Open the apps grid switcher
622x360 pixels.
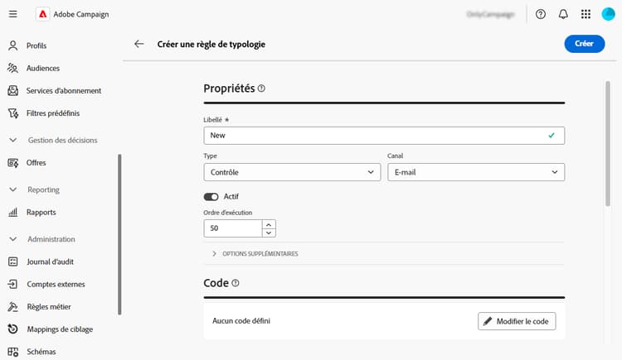(586, 14)
